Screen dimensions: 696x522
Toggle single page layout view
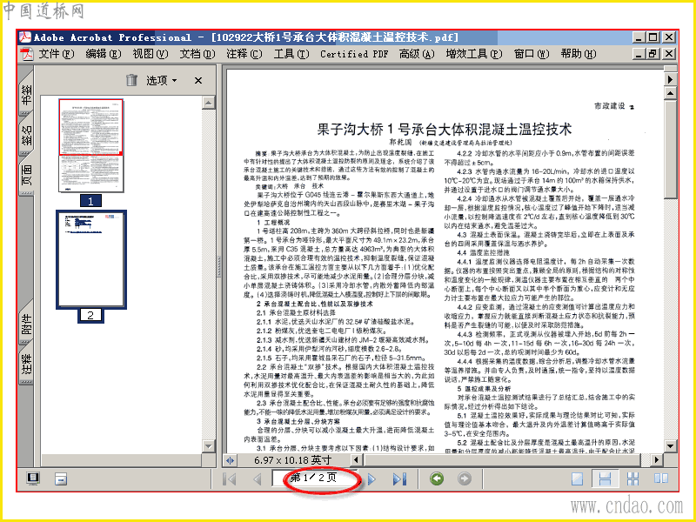click(x=577, y=478)
